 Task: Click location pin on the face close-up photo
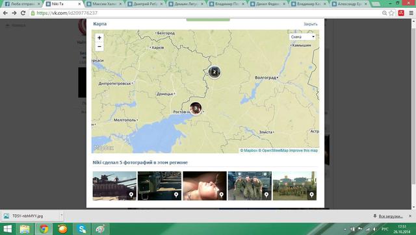[221, 195]
